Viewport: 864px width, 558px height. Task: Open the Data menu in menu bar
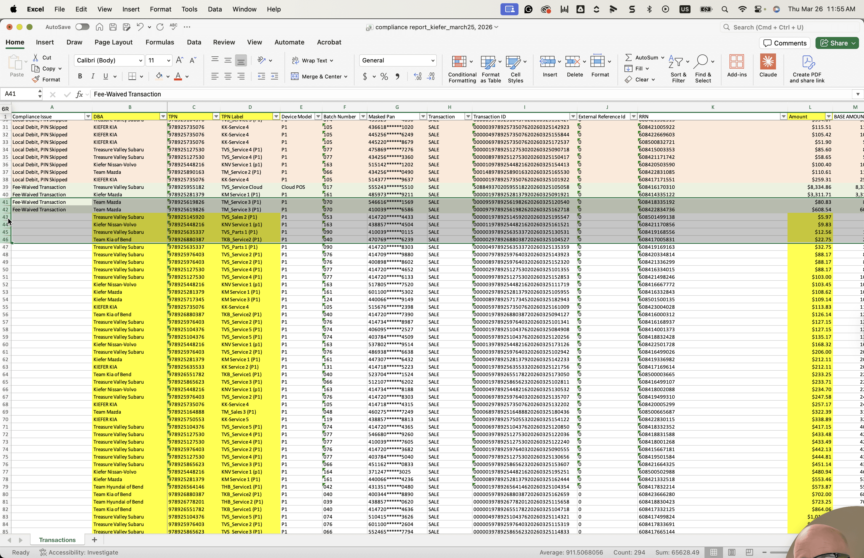click(215, 9)
